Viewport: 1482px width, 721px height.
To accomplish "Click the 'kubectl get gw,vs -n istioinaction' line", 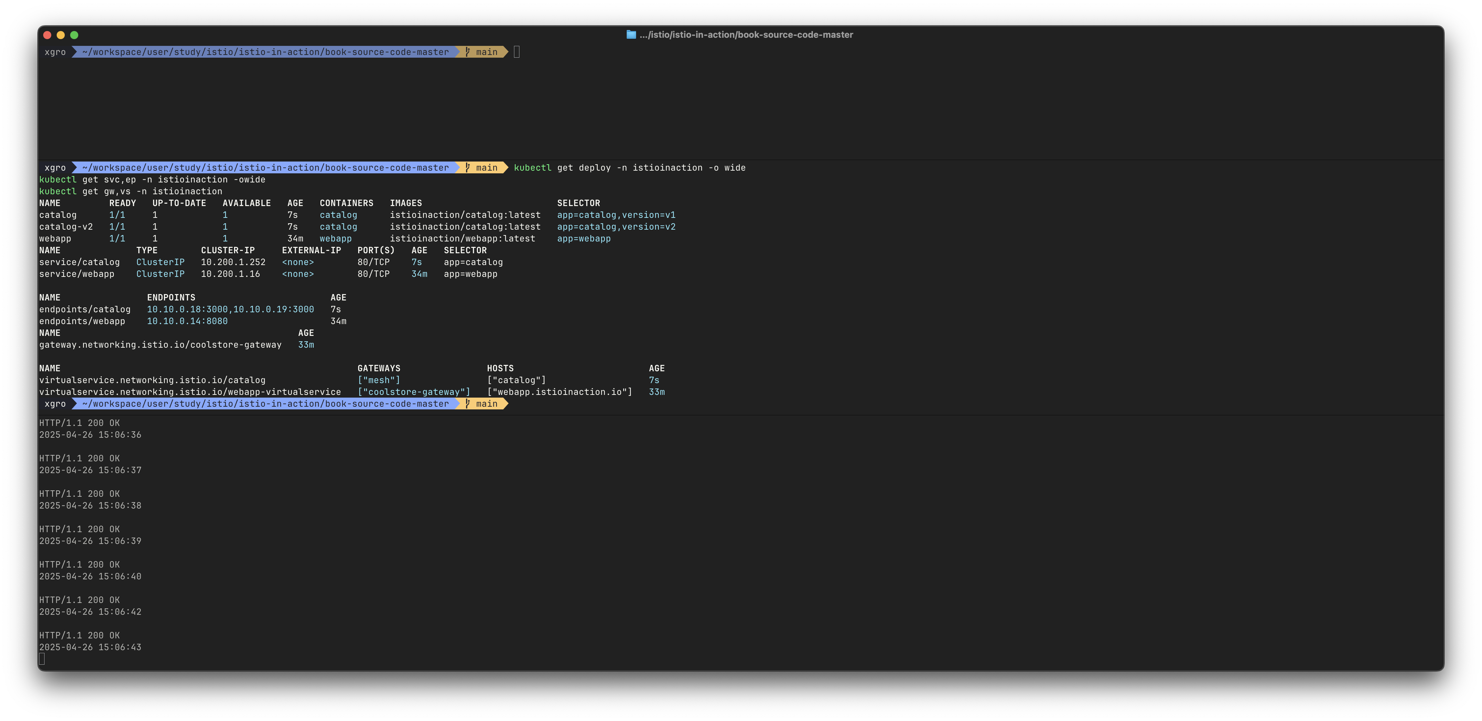I will 131,191.
